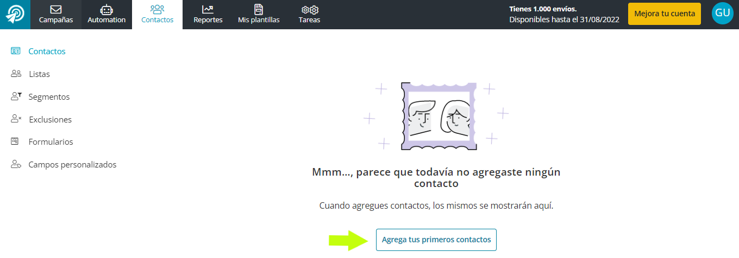Open Reportes chart icon
The image size is (739, 258).
[208, 9]
